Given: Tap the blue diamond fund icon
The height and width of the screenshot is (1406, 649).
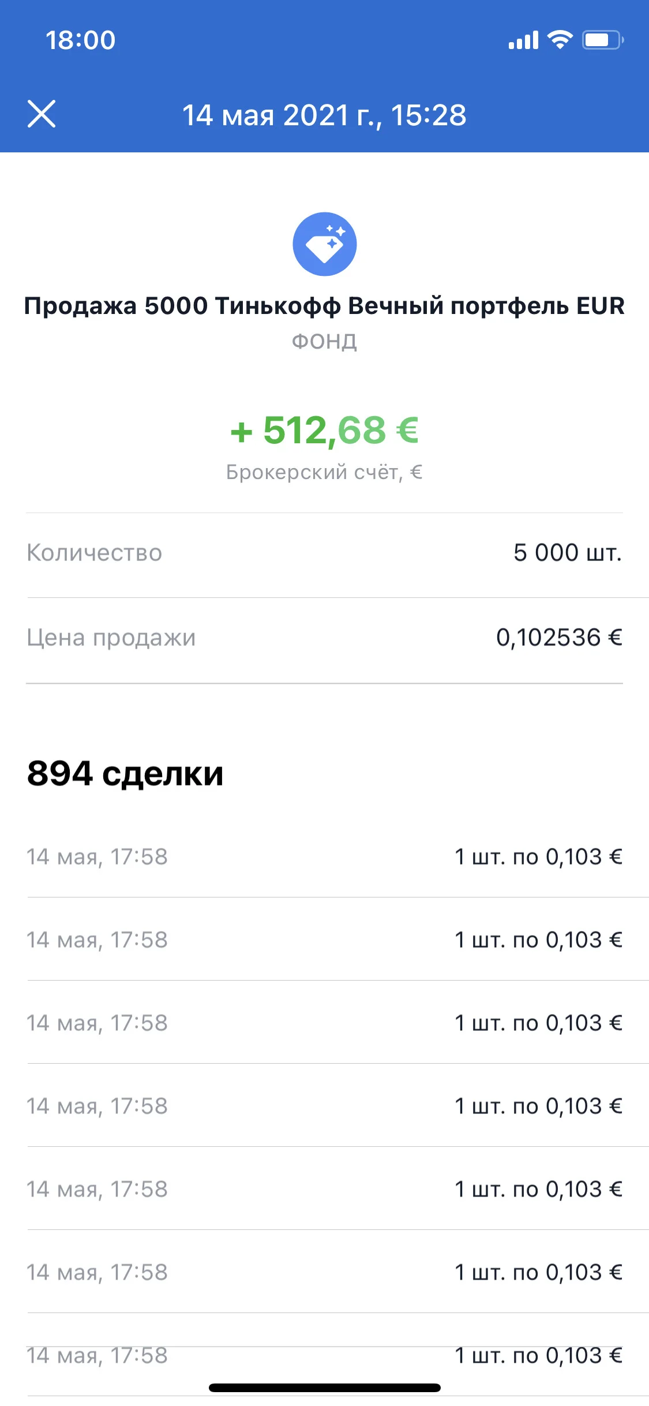Looking at the screenshot, I should (x=324, y=244).
